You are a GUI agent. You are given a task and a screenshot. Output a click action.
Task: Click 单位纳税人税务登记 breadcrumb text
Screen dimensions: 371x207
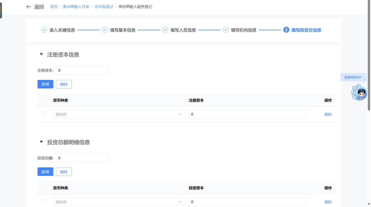(x=135, y=7)
